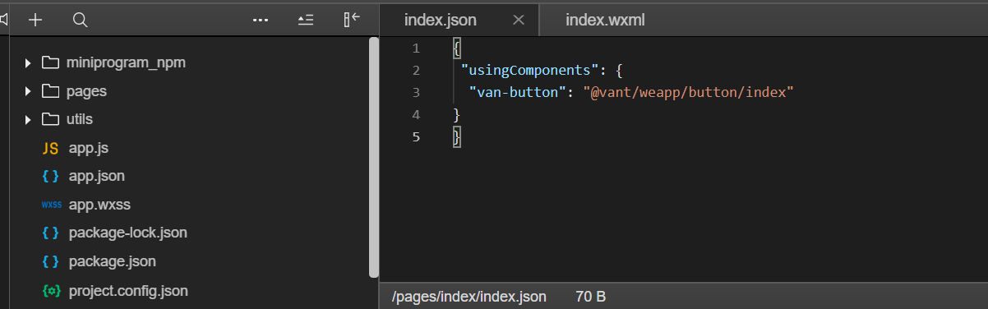Click the app.js JS file icon
Image resolution: width=988 pixels, height=309 pixels.
[50, 149]
